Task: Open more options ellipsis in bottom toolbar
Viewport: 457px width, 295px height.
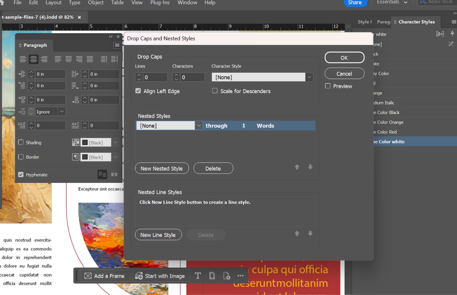Action: 240,276
